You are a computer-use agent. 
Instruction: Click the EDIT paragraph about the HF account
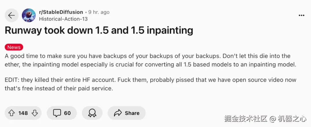tap(150, 84)
